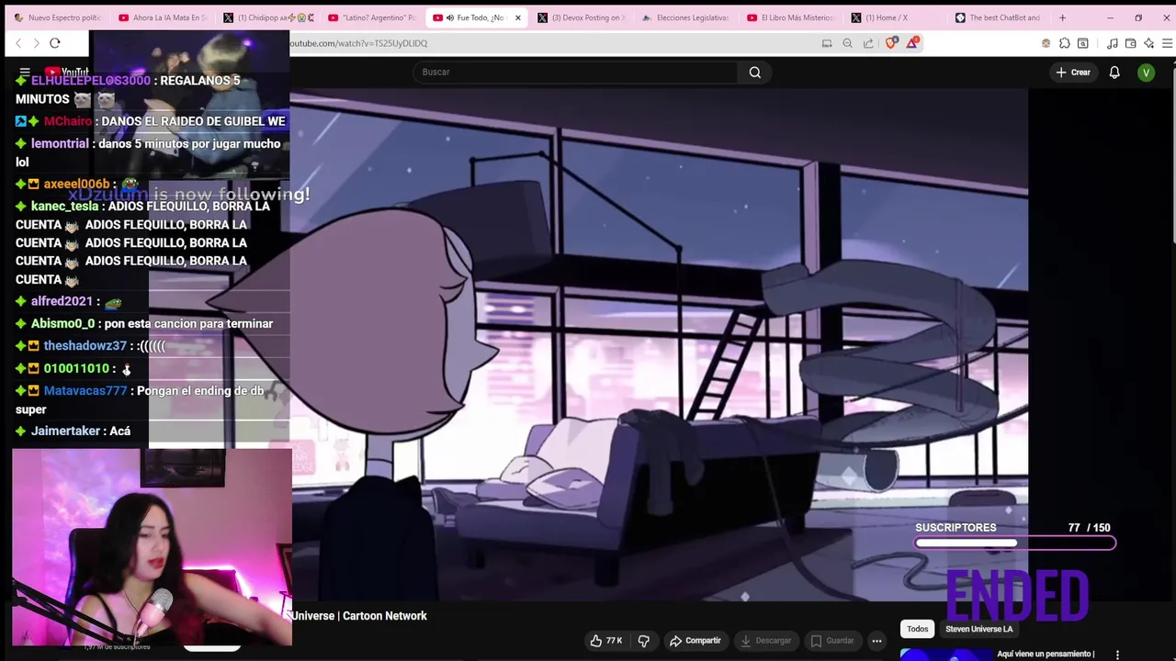This screenshot has height=661, width=1176.
Task: Open the music note playlist icon
Action: [x=1112, y=43]
